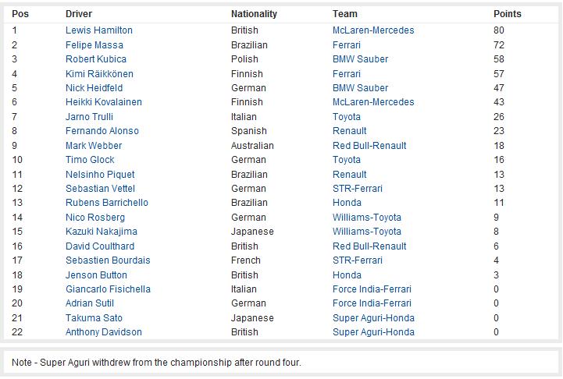Open Fernando Alonso's driver link
This screenshot has height=379, width=563.
pyautogui.click(x=102, y=131)
